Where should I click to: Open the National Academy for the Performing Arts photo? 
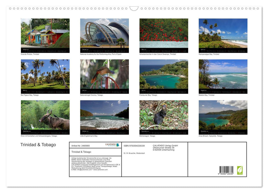pyautogui.click(x=104, y=33)
